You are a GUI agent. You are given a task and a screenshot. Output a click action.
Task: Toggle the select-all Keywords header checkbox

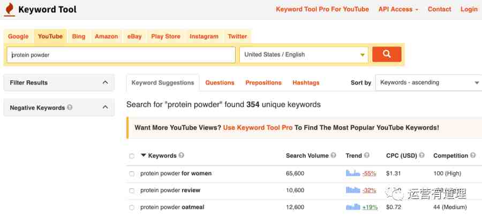(132, 156)
